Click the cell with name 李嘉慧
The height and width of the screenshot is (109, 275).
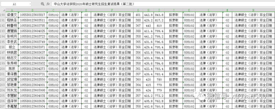click(x=12, y=106)
